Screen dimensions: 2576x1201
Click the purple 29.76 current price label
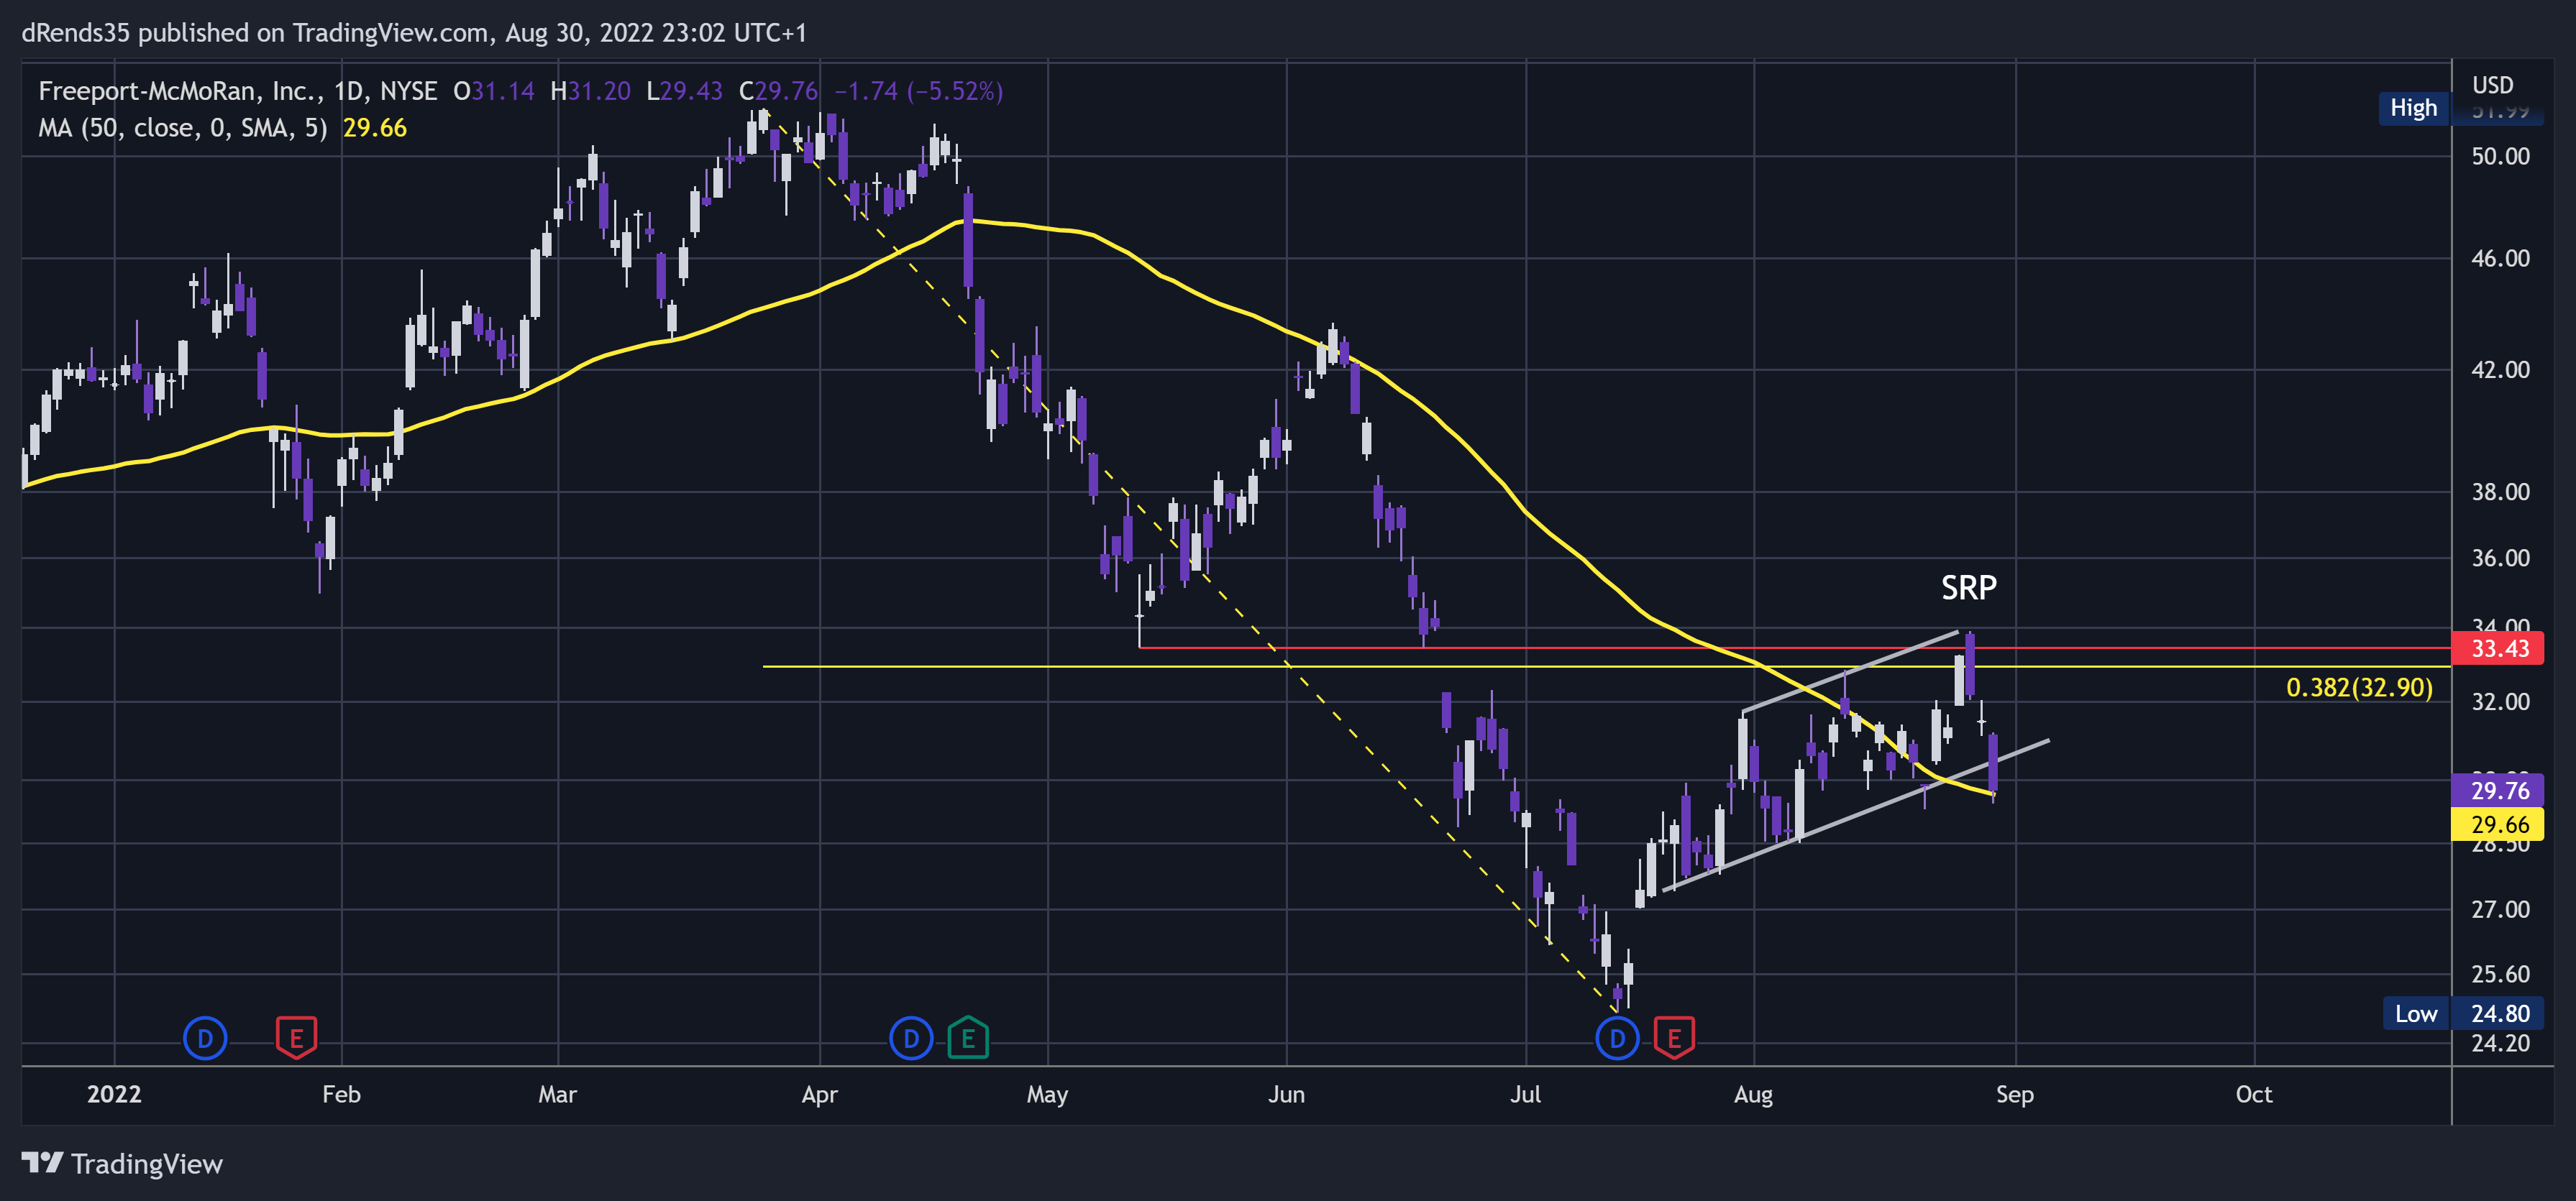click(x=2498, y=791)
